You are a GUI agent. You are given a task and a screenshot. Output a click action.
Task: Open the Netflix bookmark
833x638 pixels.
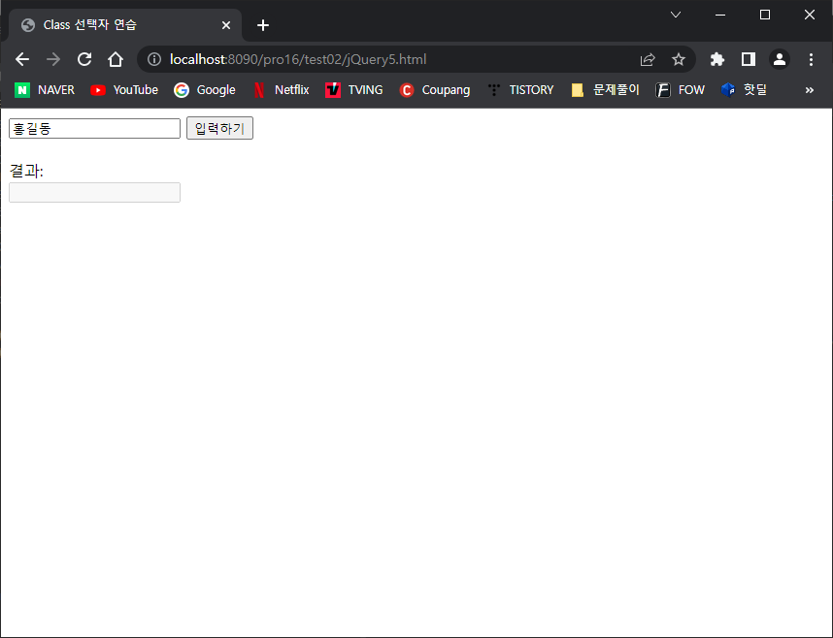point(281,90)
